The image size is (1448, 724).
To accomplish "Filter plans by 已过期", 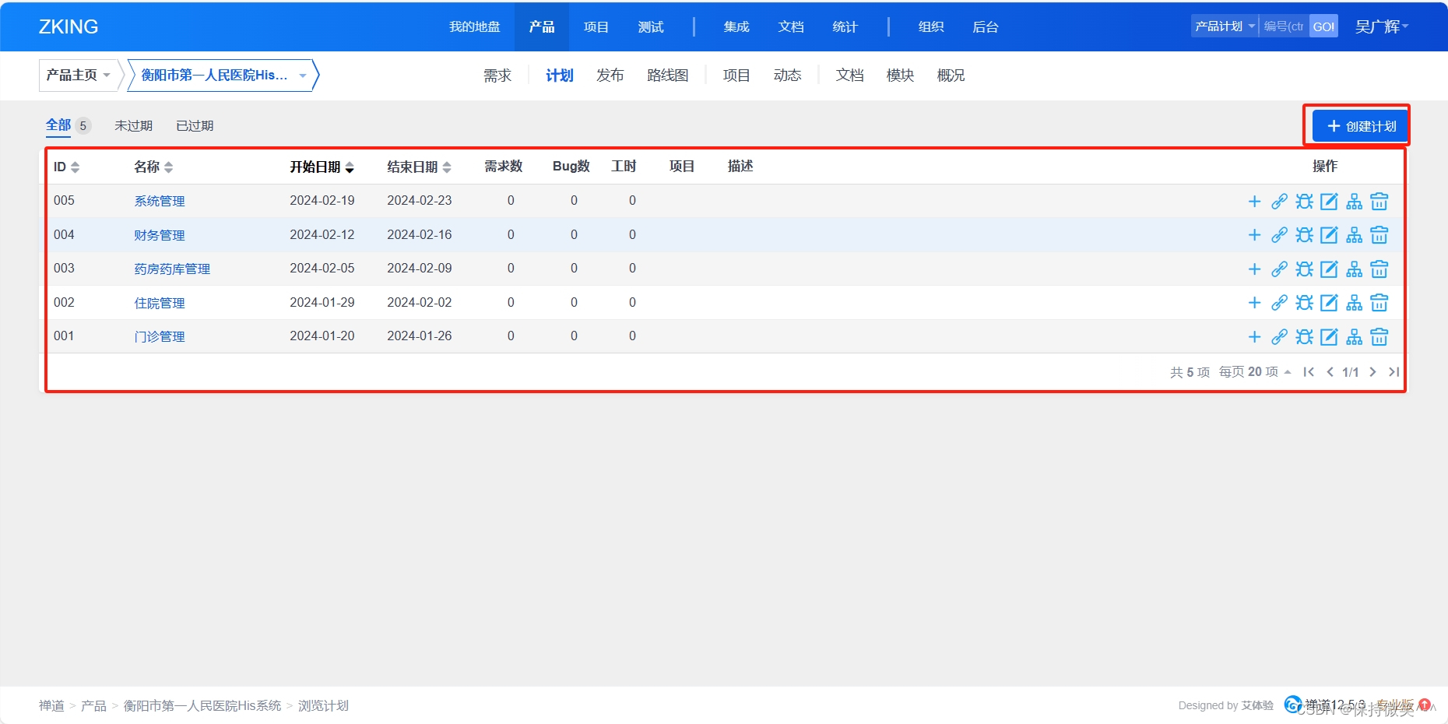I will tap(195, 126).
